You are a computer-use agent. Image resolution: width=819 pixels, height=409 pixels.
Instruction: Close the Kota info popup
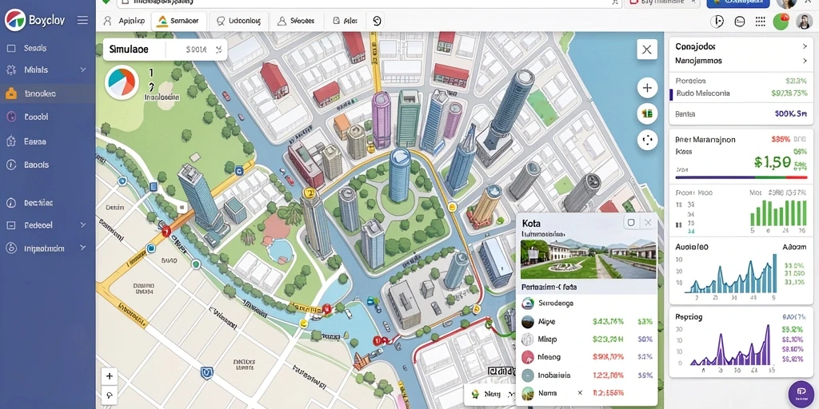(x=648, y=223)
